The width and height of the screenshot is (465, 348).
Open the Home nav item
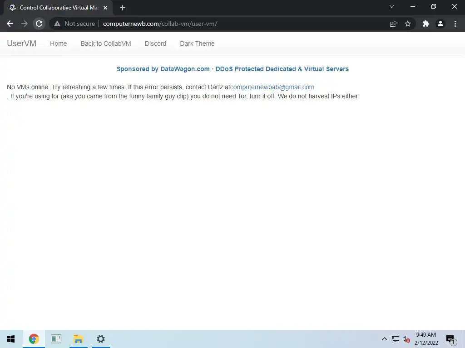[x=59, y=43]
